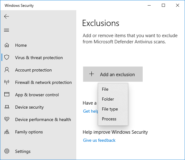Click the Add an exclusion button
The width and height of the screenshot is (185, 160).
click(x=113, y=74)
